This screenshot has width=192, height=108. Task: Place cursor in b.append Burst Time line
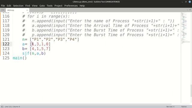coord(101,30)
